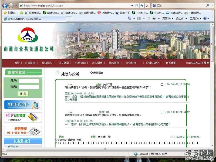Open the 工具(O) dropdown menu
216x162 pixels.
[x=195, y=19]
